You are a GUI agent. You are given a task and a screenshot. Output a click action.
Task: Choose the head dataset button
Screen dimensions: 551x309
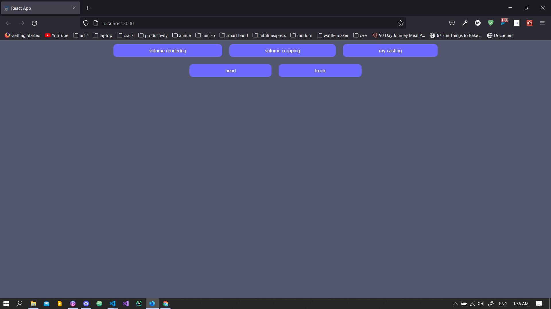[230, 71]
